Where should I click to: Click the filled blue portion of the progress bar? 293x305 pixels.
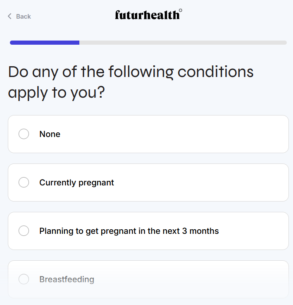pos(45,43)
